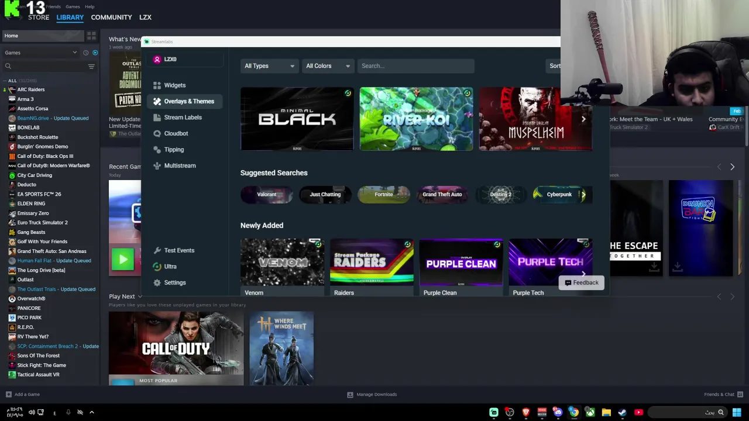
Task: Go to next recent games arrow in Steam
Action: pos(732,167)
